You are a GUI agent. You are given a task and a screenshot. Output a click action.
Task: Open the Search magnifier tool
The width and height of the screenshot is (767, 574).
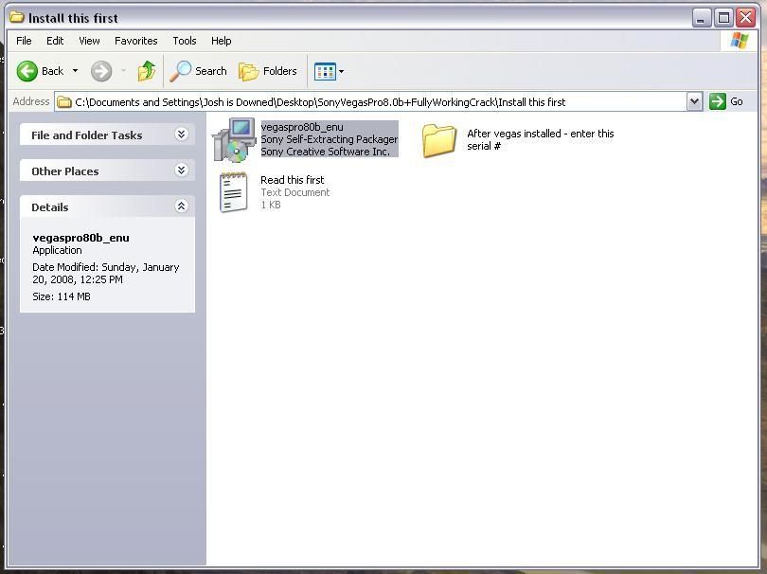click(198, 71)
